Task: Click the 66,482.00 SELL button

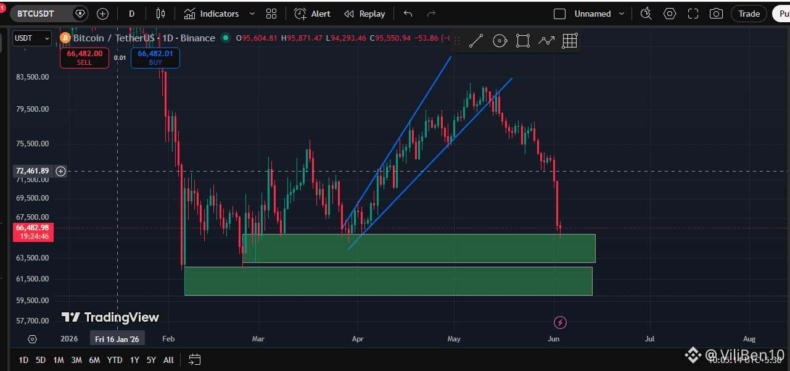Action: [x=84, y=58]
